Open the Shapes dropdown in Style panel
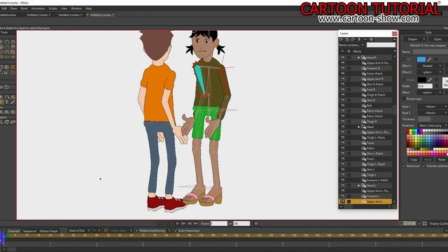This screenshot has height=252, width=448. [x=415, y=39]
